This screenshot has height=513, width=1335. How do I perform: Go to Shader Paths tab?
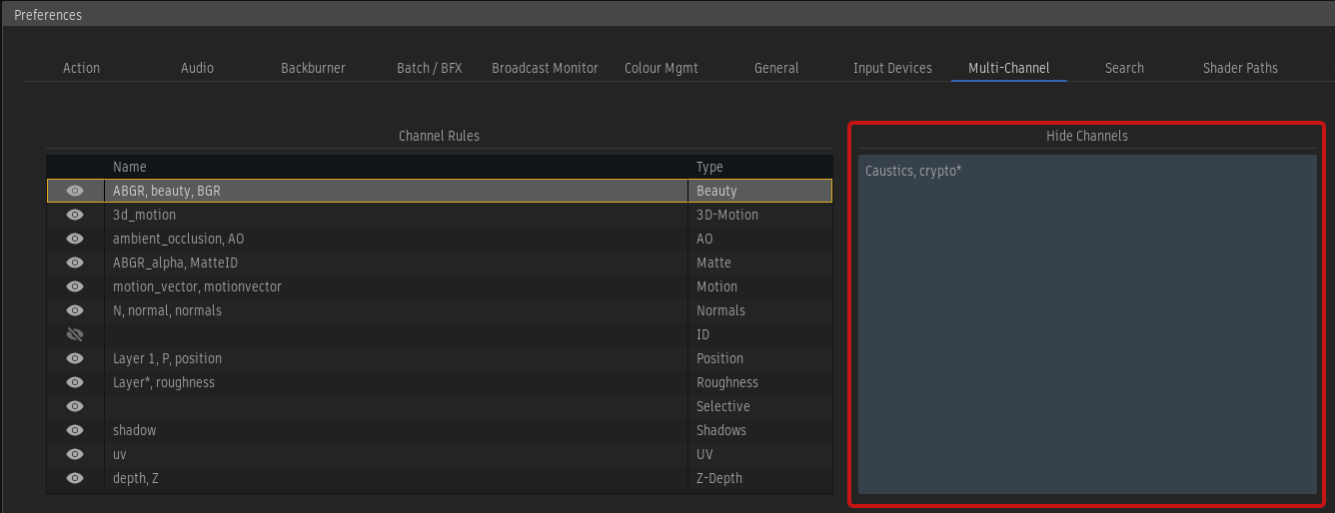pyautogui.click(x=1240, y=68)
